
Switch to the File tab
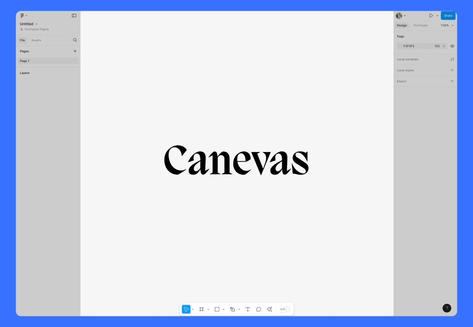click(x=22, y=40)
